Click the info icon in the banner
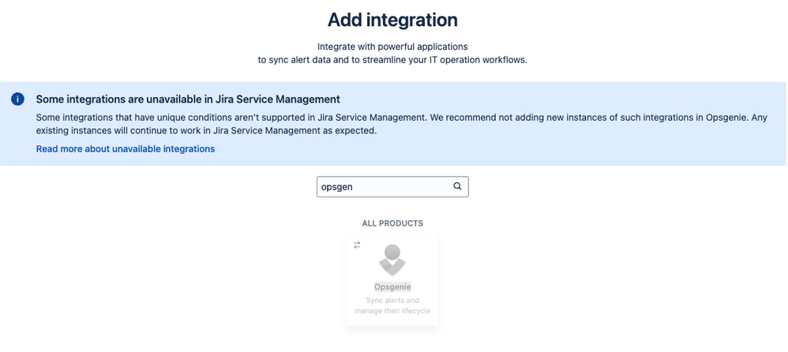The height and width of the screenshot is (352, 788). [x=17, y=99]
